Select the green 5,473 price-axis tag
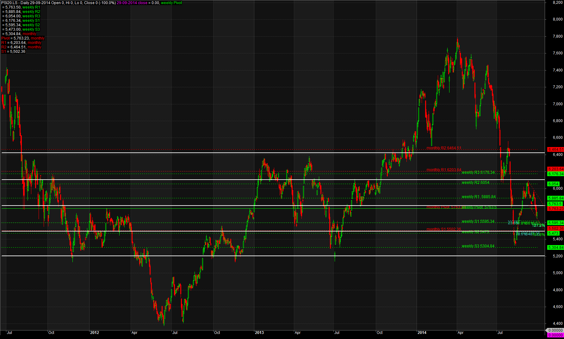 click(x=554, y=233)
